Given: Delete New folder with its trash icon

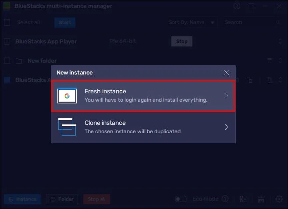Looking at the screenshot, I should coord(270,60).
